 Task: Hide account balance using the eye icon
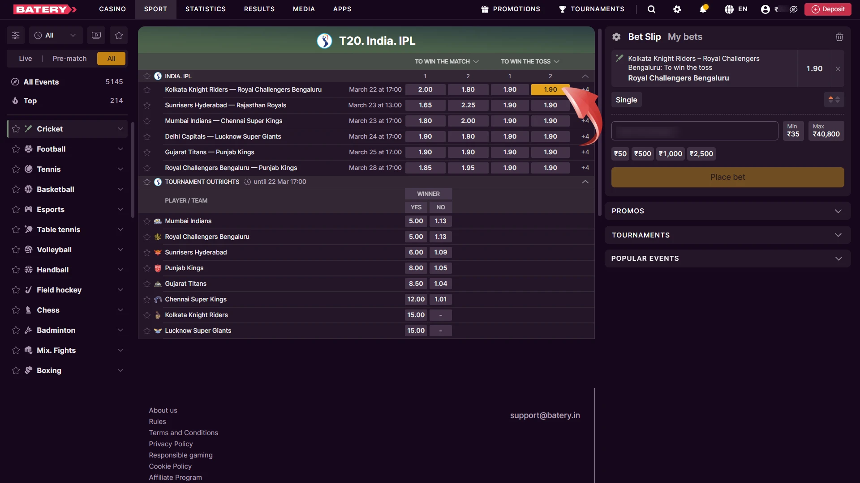794,9
